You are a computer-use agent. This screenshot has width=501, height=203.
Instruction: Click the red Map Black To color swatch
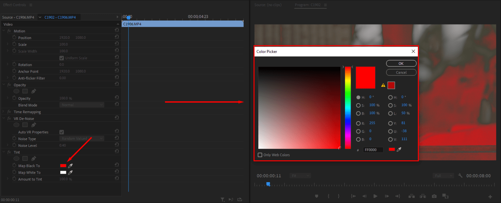point(63,166)
